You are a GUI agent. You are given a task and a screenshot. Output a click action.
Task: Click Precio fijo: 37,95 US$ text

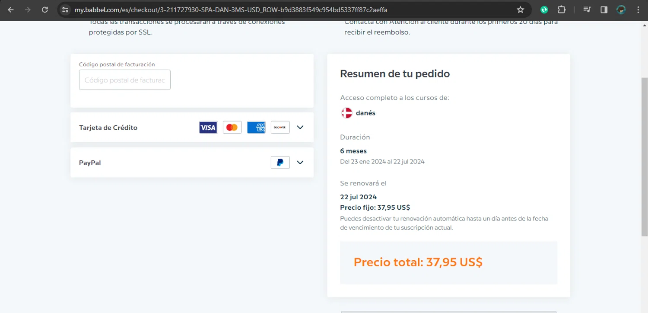(x=375, y=208)
